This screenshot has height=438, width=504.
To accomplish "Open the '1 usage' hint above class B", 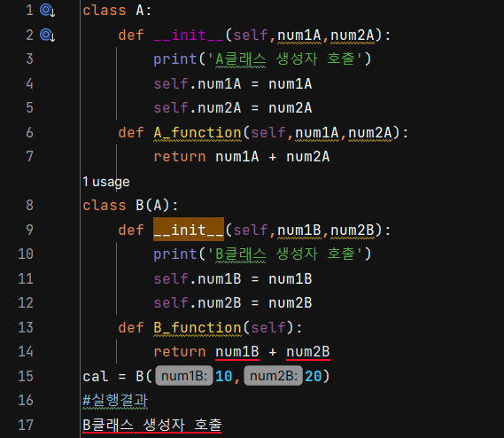I will pyautogui.click(x=106, y=182).
